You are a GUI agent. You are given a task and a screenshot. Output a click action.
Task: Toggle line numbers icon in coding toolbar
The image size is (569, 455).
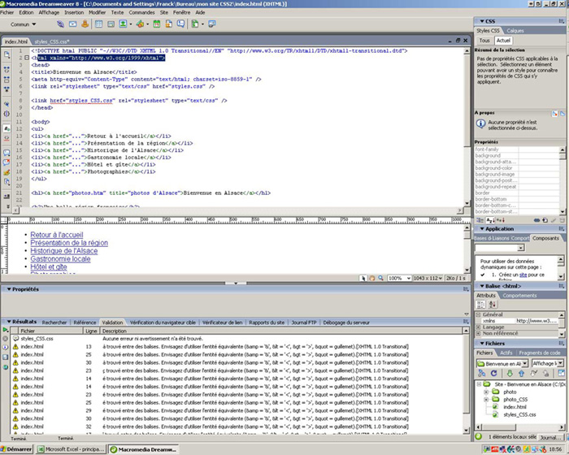(7, 128)
